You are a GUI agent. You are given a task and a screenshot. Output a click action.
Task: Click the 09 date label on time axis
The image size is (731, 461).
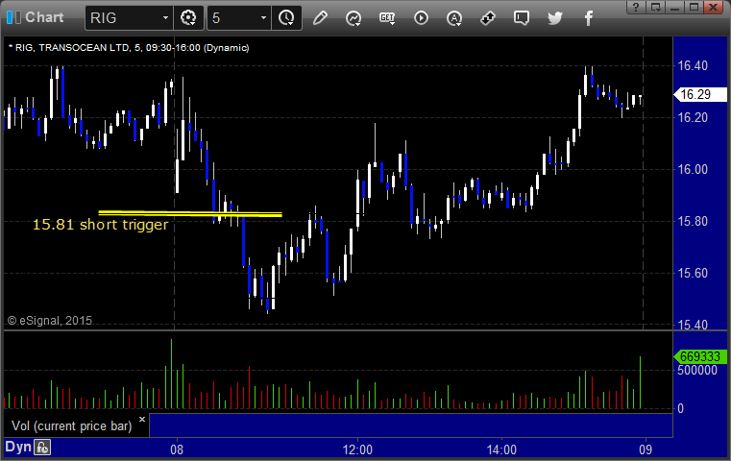pyautogui.click(x=646, y=449)
